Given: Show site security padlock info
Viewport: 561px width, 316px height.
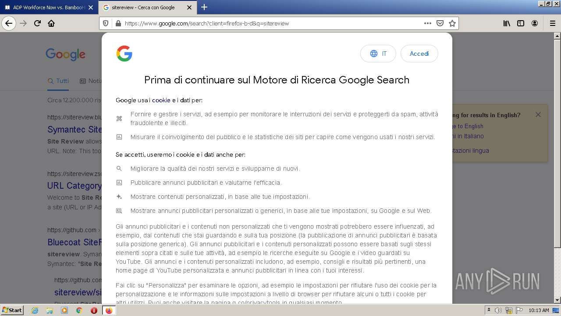Looking at the screenshot, I should 118,23.
